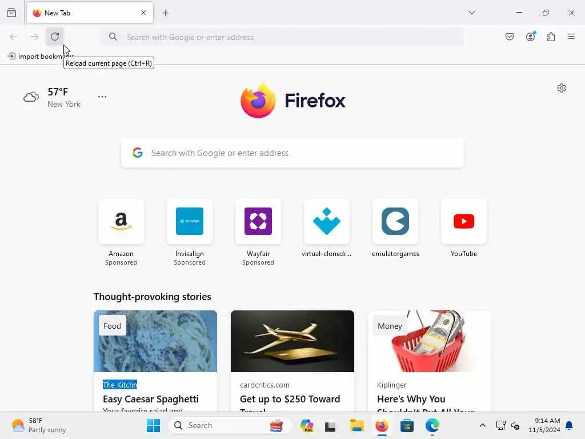The width and height of the screenshot is (585, 439).
Task: Expand the List all tabs chevron
Action: tap(472, 13)
